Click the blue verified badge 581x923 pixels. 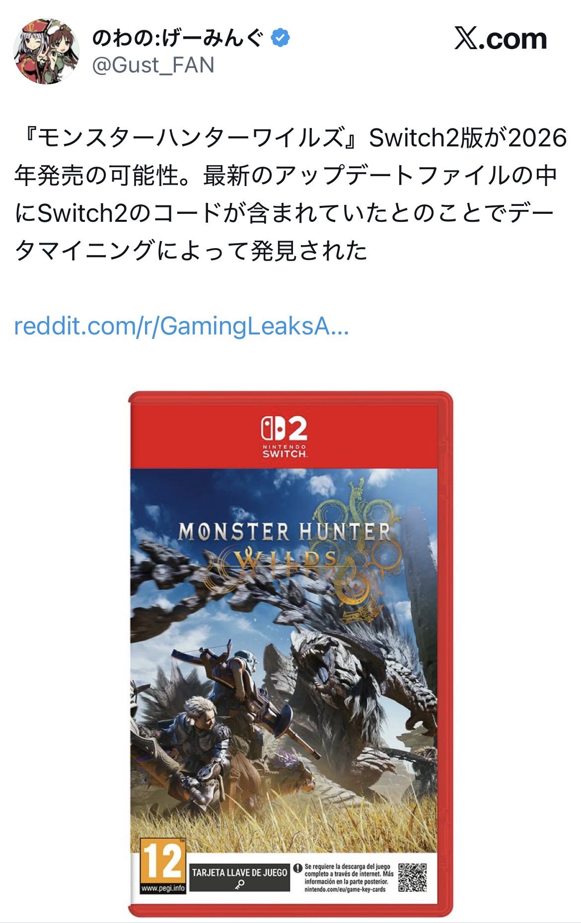(x=281, y=38)
